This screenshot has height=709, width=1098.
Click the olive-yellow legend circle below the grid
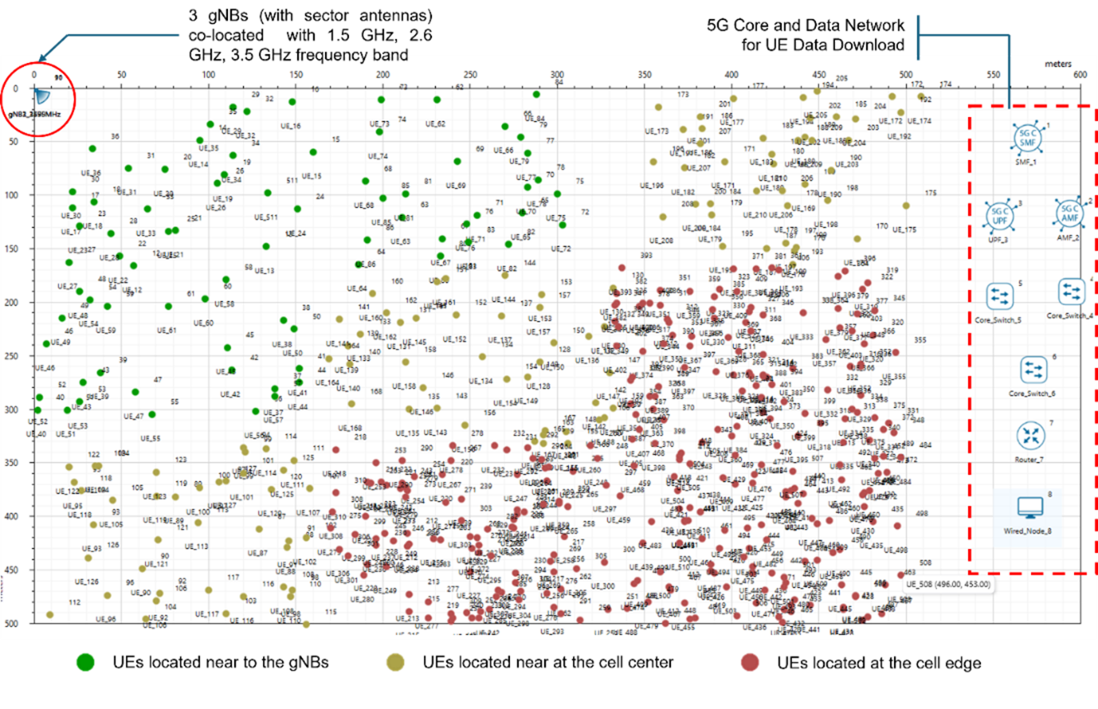tap(396, 662)
